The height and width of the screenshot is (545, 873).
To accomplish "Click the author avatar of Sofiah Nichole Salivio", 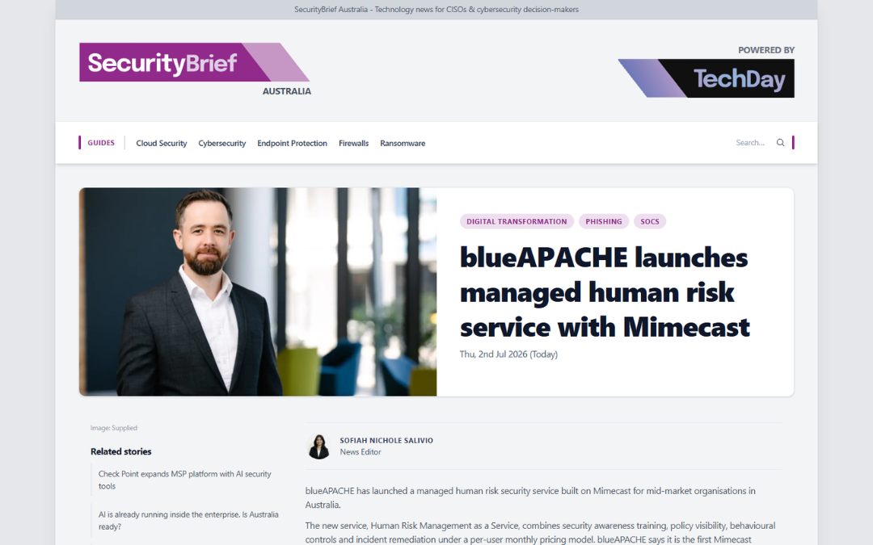I will pyautogui.click(x=318, y=446).
